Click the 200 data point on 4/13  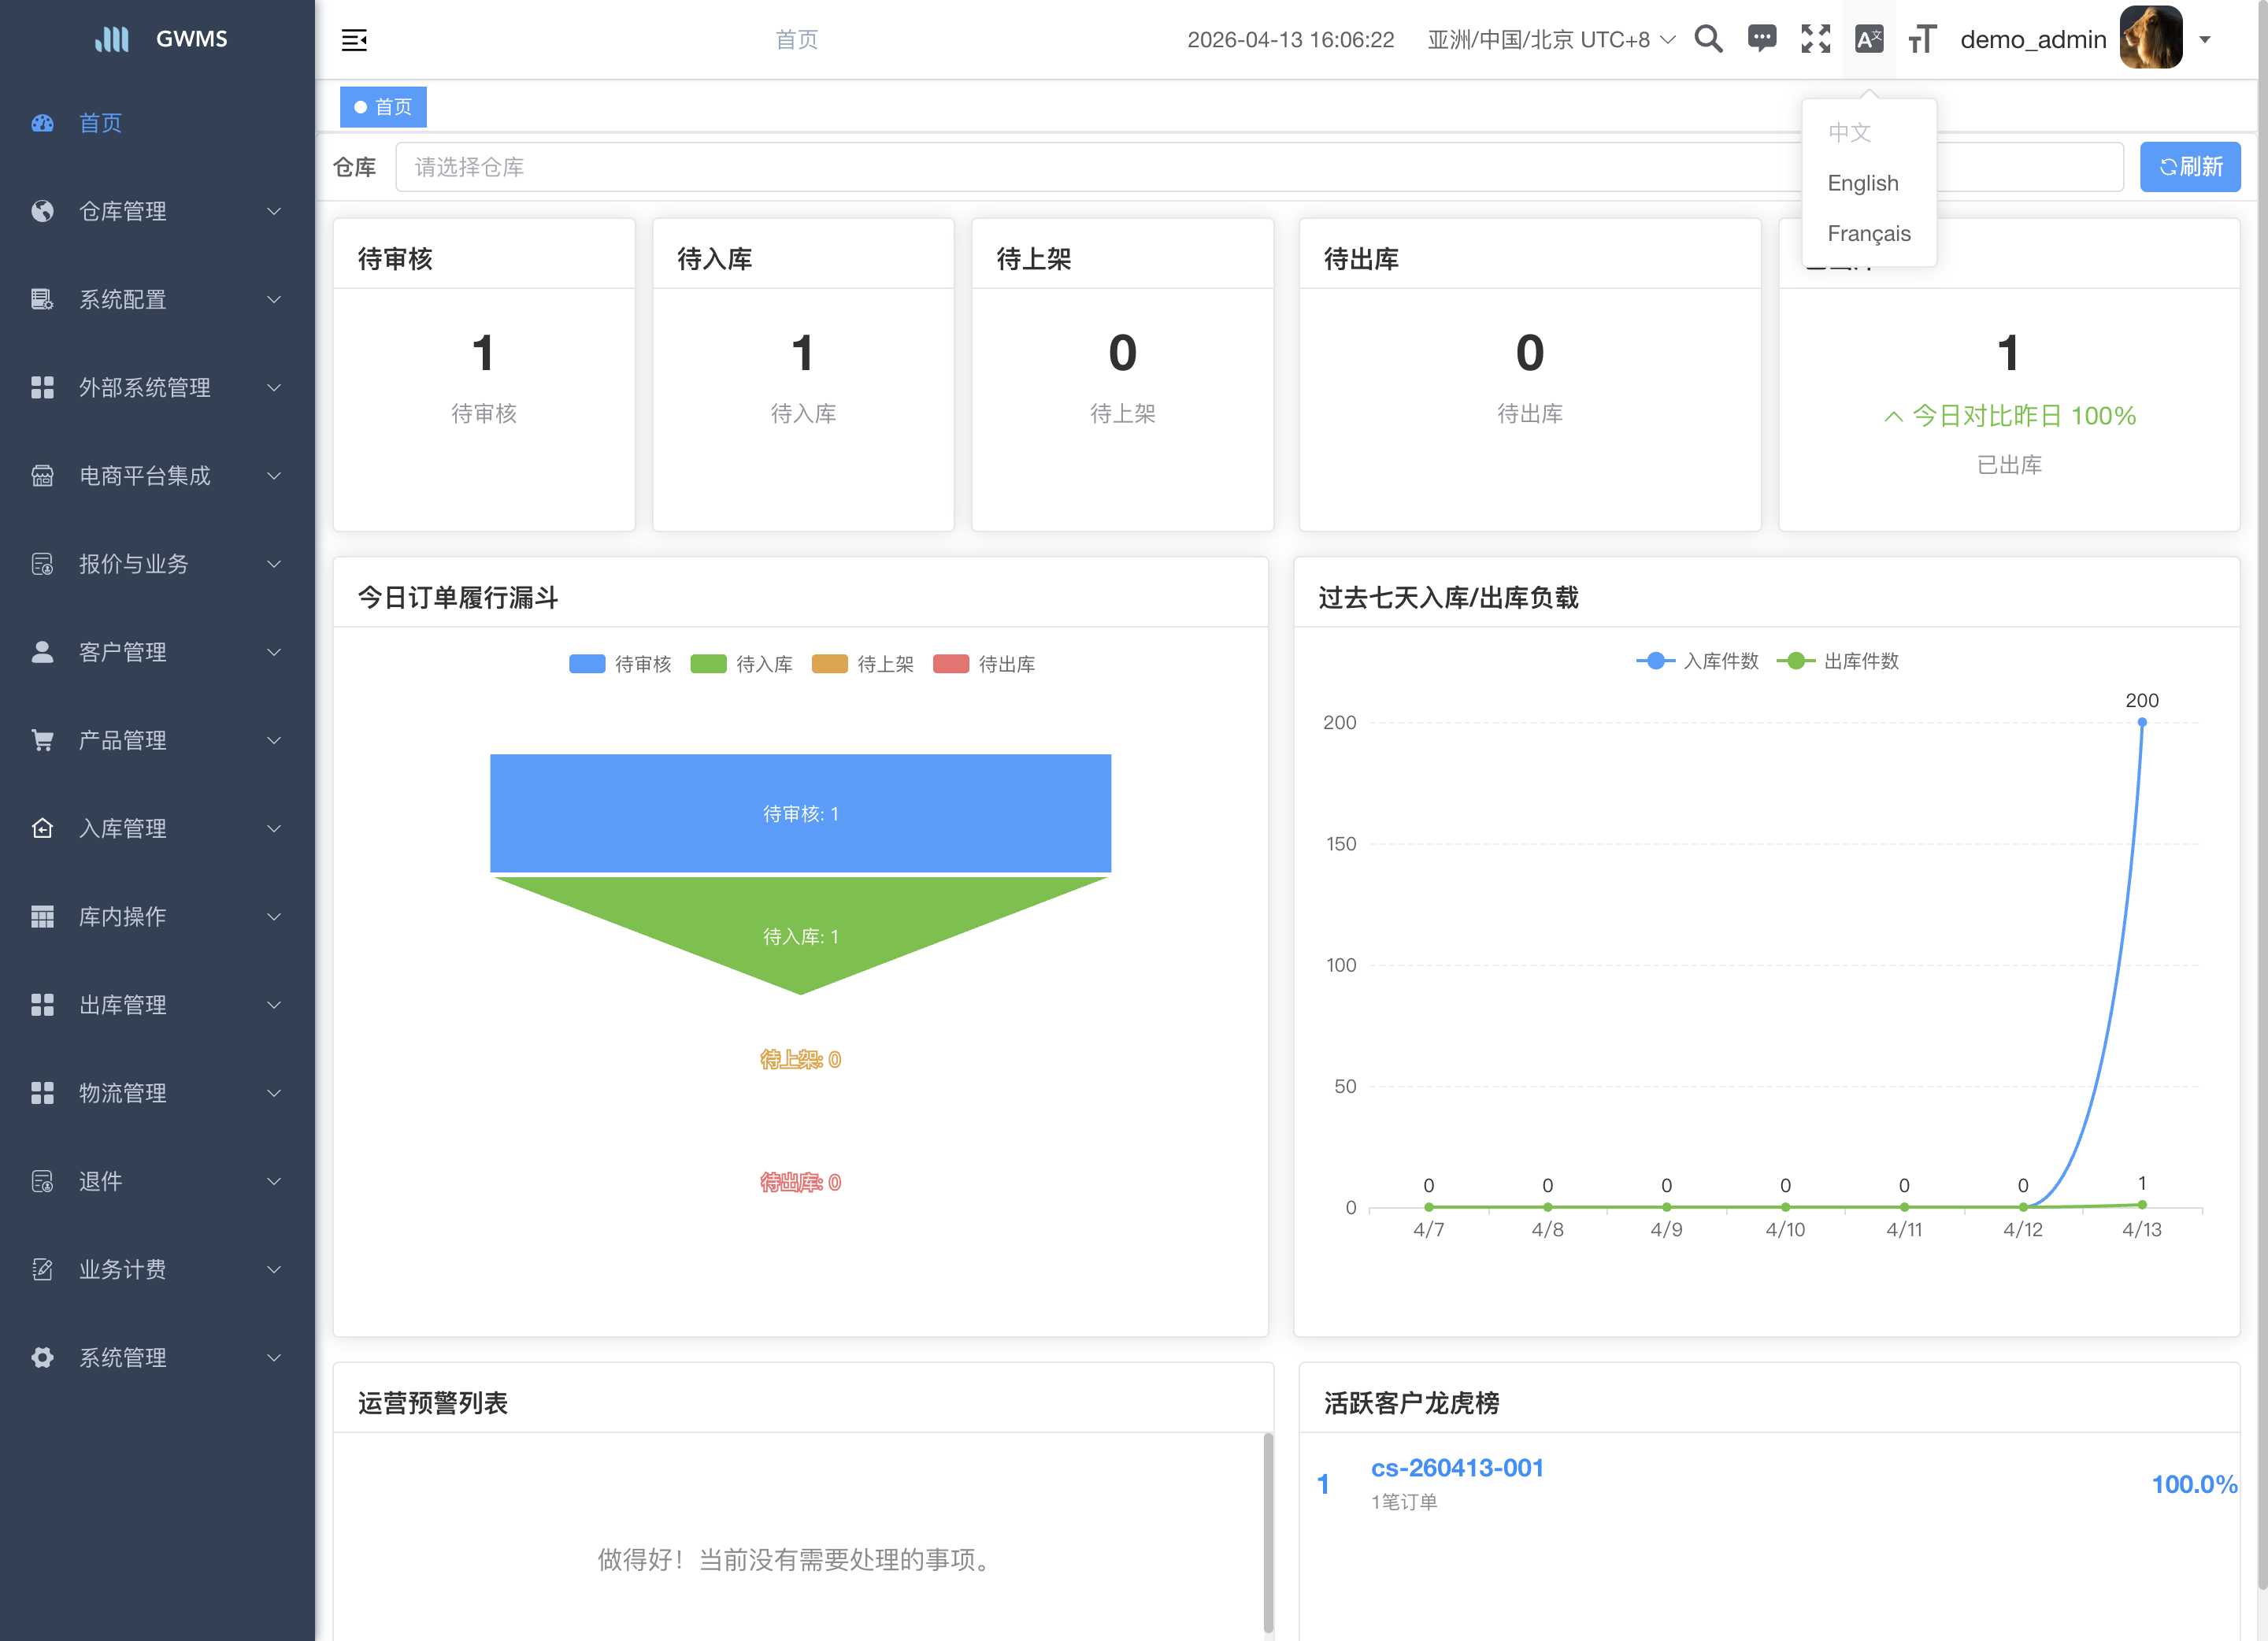pos(2142,722)
